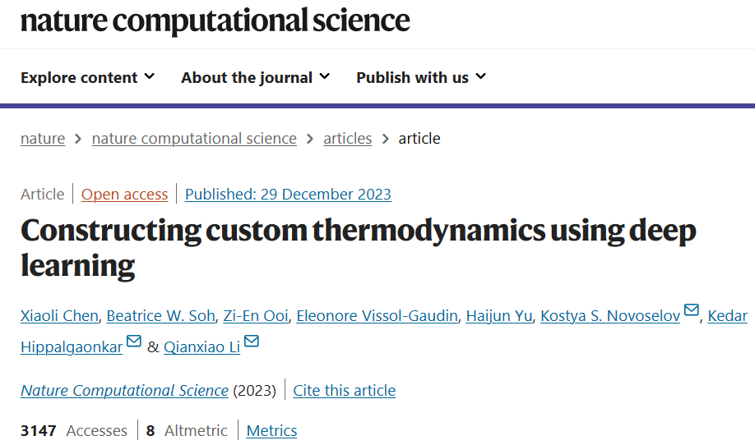Click the Published: 29 December 2023 link
Image resolution: width=755 pixels, height=445 pixels.
click(x=288, y=194)
